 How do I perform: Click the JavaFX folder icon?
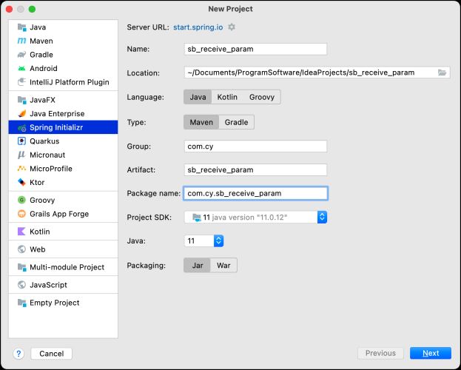point(21,100)
